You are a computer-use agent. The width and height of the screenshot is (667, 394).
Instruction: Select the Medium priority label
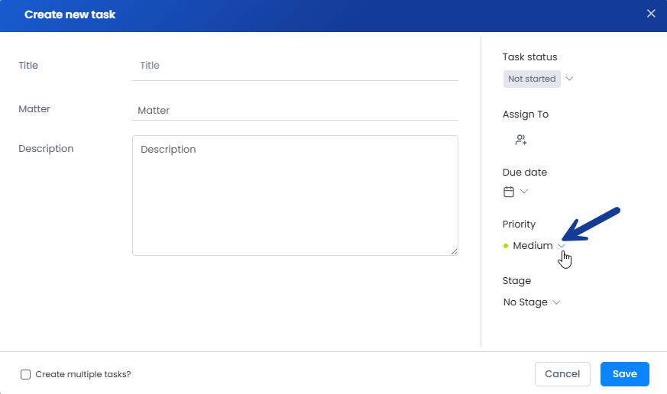[x=533, y=246]
